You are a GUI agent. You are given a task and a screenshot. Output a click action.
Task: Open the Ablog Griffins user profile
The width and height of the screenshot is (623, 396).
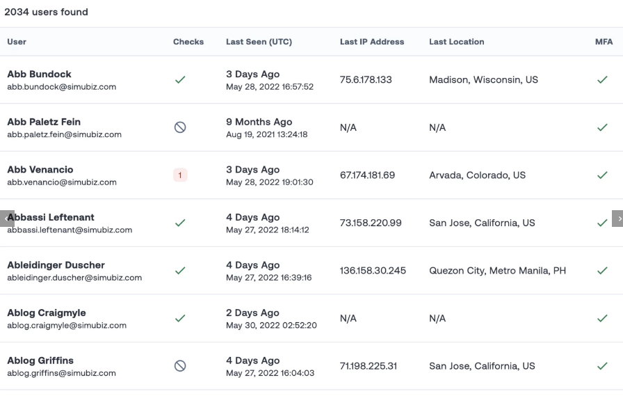[40, 361]
